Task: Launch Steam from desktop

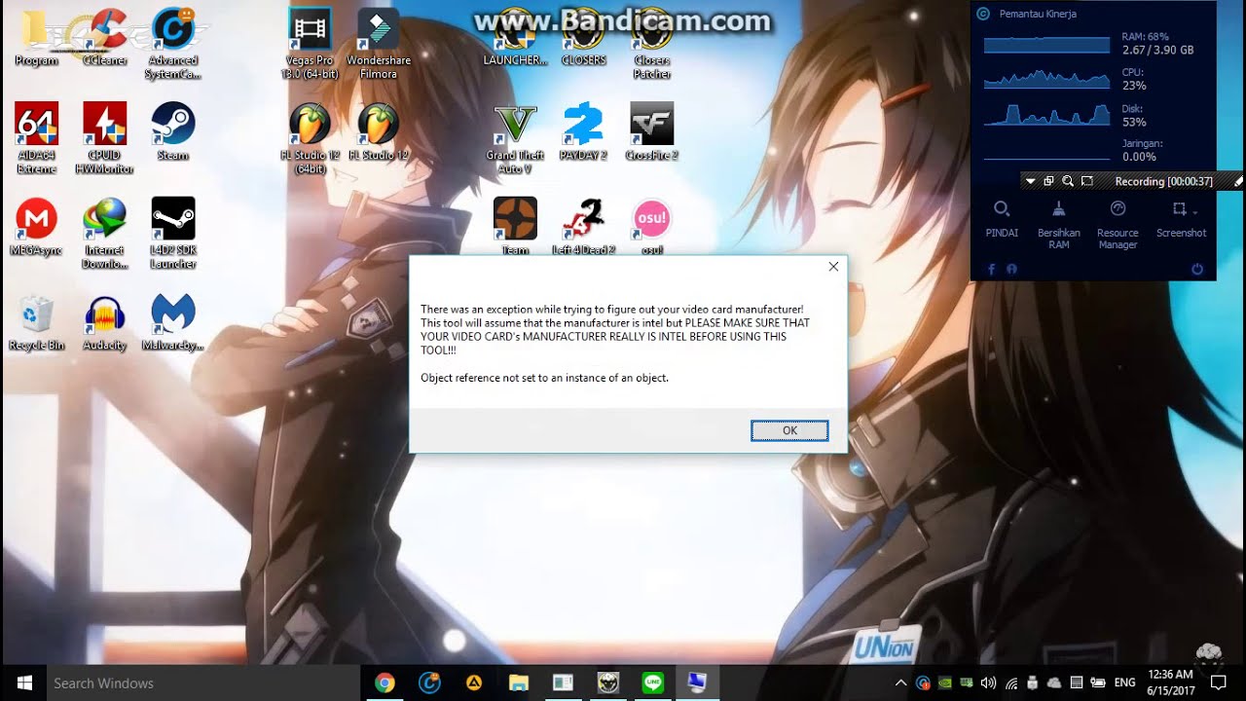Action: [x=173, y=132]
